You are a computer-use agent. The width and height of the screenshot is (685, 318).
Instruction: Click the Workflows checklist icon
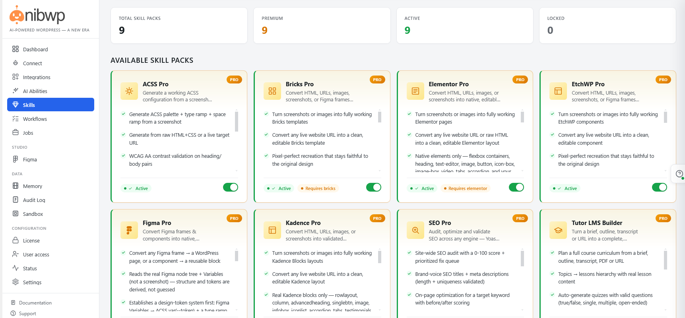pyautogui.click(x=16, y=118)
